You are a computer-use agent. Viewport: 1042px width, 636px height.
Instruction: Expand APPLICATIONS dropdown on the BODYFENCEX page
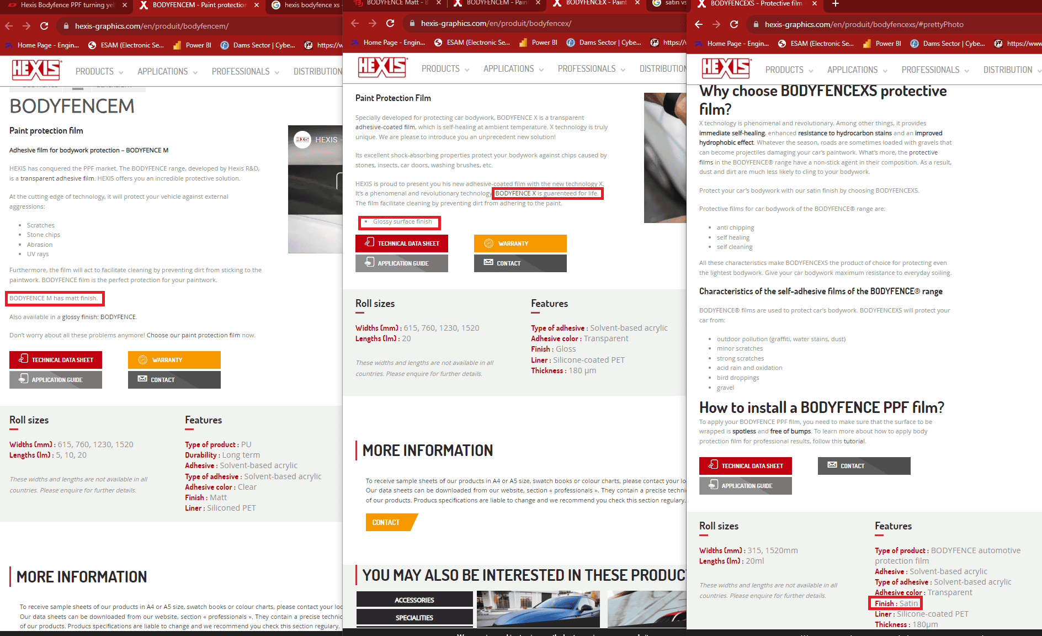pos(513,69)
